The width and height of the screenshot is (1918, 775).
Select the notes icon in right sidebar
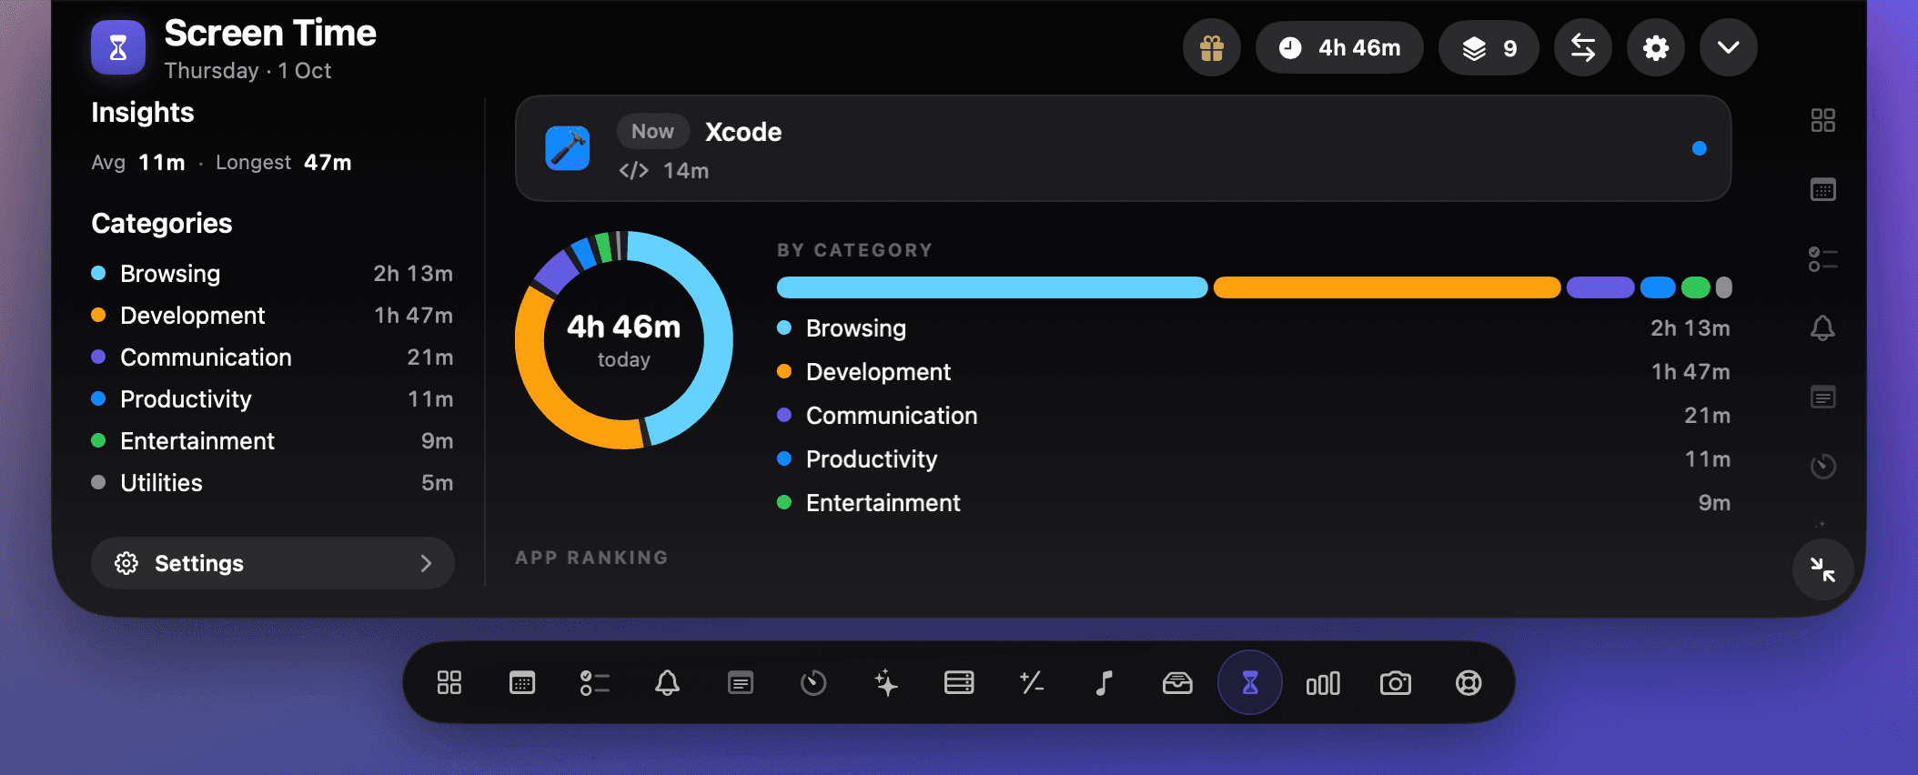1822,398
